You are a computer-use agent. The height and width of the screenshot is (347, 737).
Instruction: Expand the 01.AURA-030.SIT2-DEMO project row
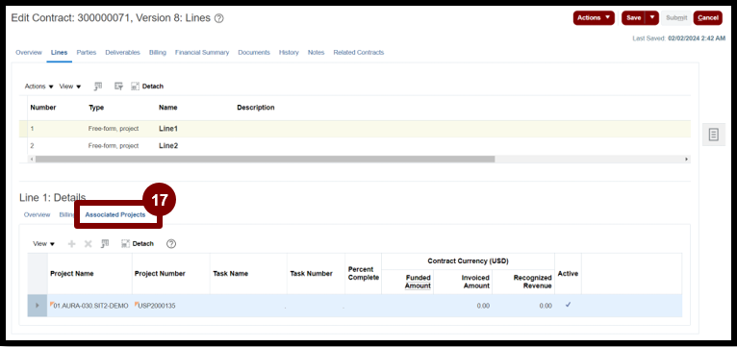coord(38,306)
